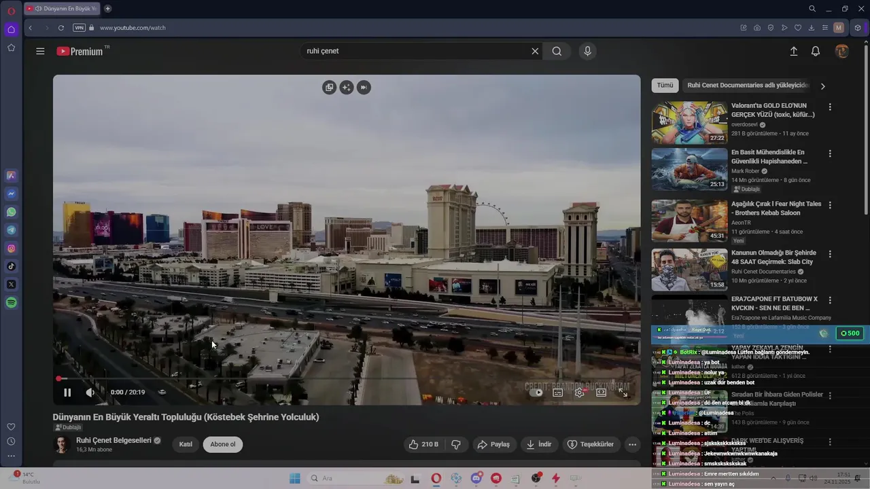Screen dimensions: 870x489
Task: Share the video via Paylaş
Action: tap(493, 444)
